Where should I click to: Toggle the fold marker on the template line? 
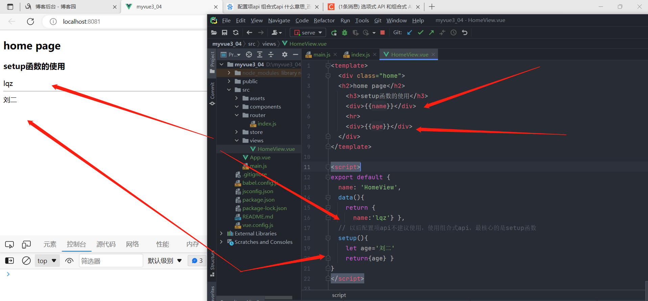[x=328, y=66]
